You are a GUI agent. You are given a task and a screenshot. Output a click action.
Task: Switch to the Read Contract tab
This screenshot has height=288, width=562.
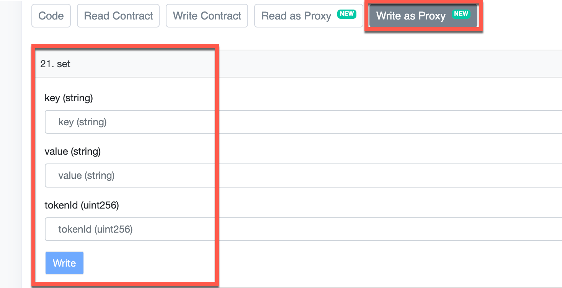pyautogui.click(x=118, y=16)
